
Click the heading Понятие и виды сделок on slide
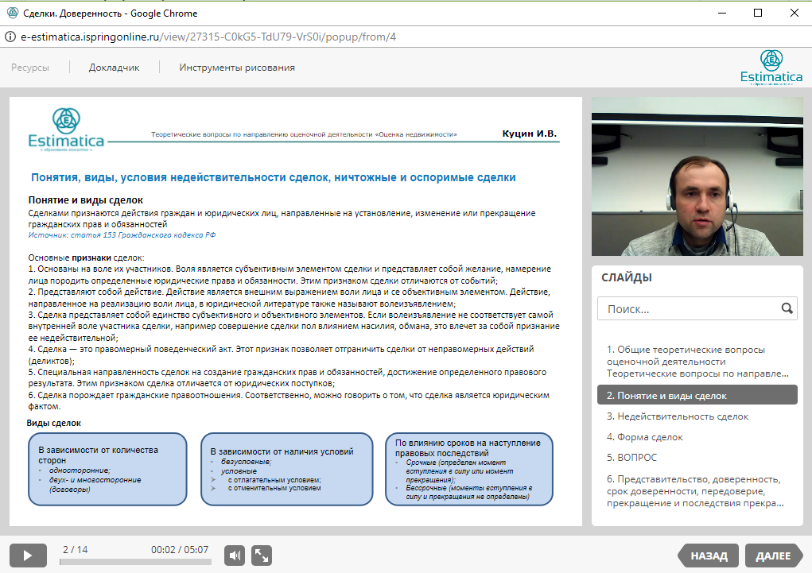point(85,200)
